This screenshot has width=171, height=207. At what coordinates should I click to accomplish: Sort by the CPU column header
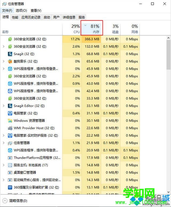[x=72, y=29]
